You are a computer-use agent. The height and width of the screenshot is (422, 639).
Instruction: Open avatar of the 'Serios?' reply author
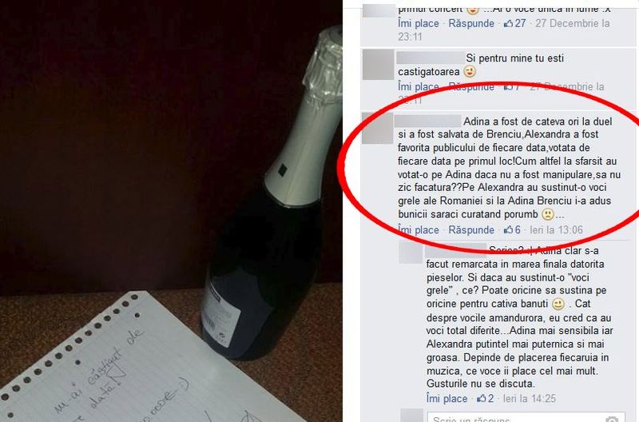pyautogui.click(x=411, y=253)
